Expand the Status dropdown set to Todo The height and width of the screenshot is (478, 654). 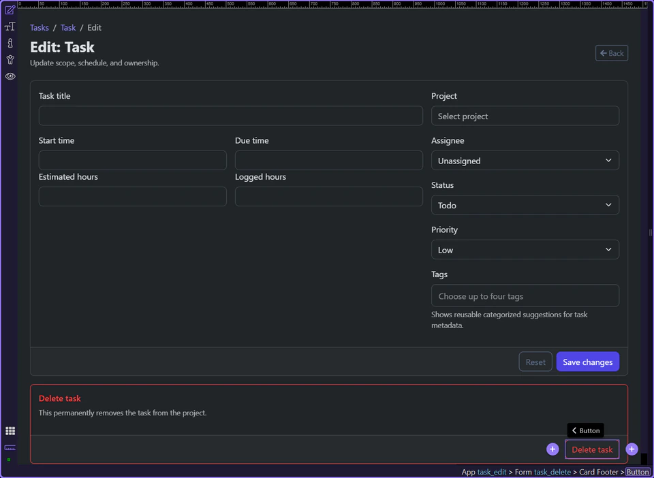[x=525, y=205]
